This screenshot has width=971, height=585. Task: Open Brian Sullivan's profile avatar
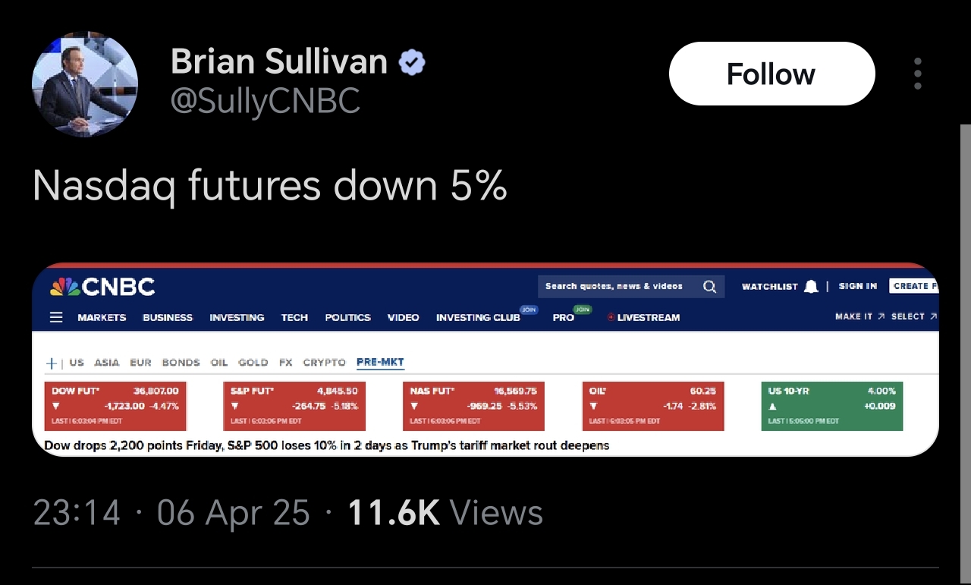click(x=85, y=84)
